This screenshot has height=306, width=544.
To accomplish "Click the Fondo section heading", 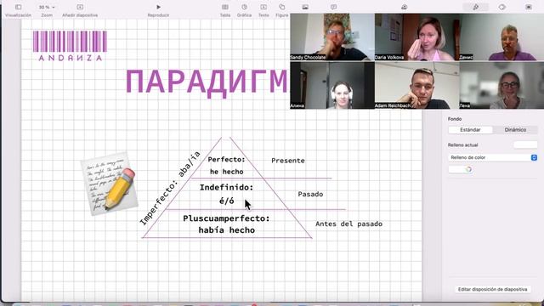I will pos(455,119).
